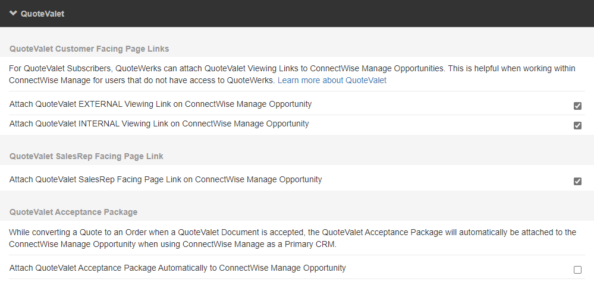This screenshot has width=594, height=282.
Task: Disable the SalesRep Facing Page Link checkbox
Action: [x=577, y=181]
